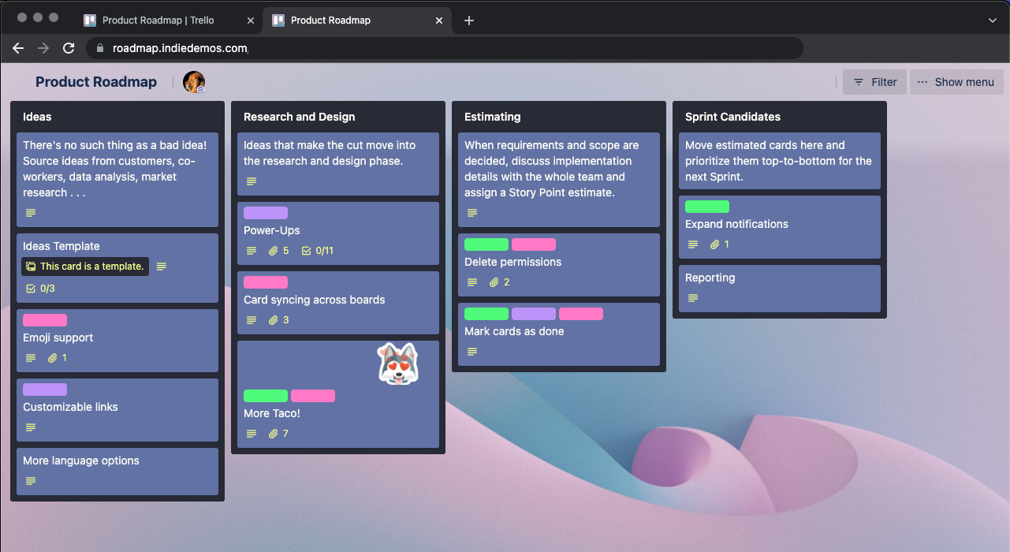Click the green label on Delete permissions
Screen dimensions: 1010x552
(x=486, y=244)
